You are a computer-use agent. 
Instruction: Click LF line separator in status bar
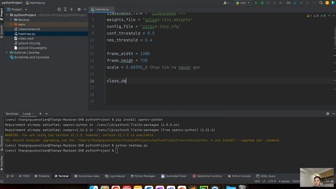pyautogui.click(x=264, y=181)
